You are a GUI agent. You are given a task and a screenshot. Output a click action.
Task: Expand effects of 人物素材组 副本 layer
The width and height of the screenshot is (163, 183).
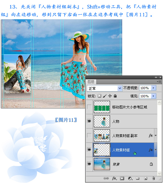point(155,136)
